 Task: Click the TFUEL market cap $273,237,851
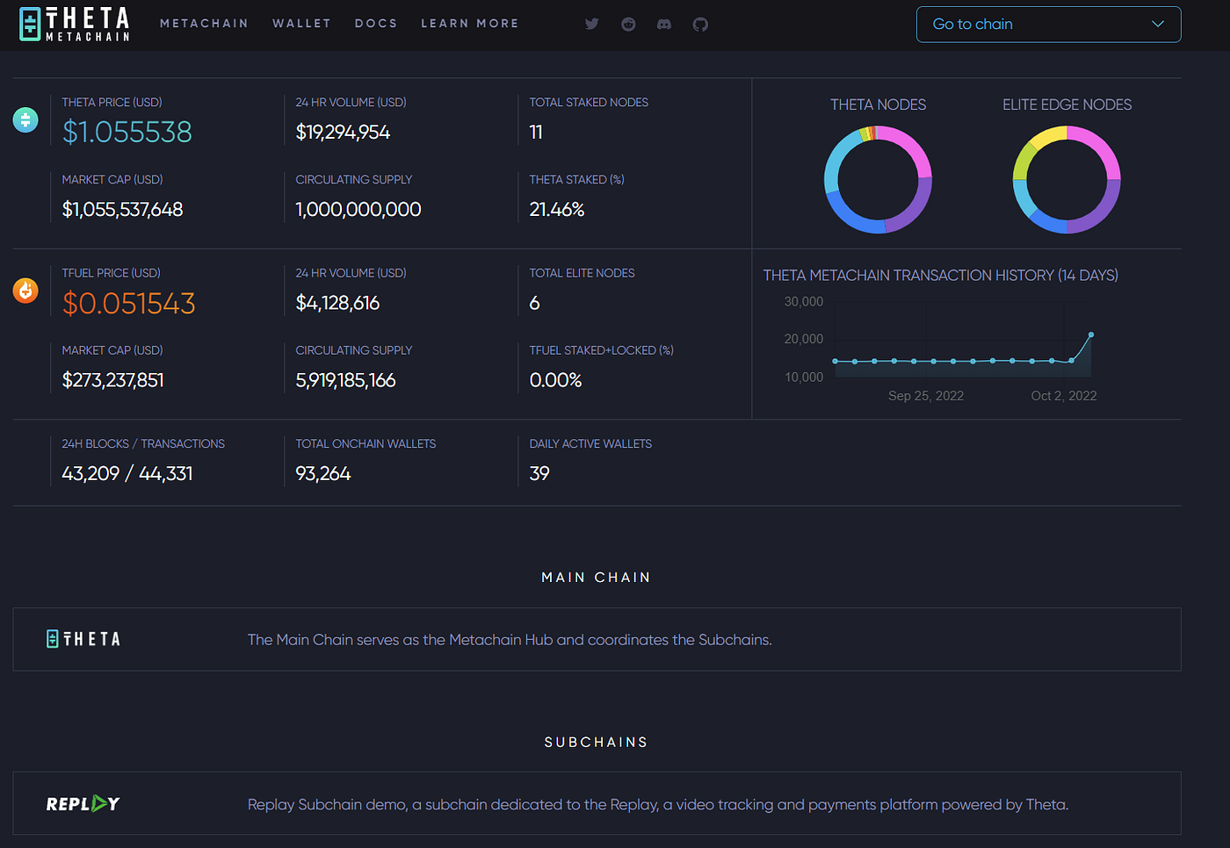click(112, 380)
